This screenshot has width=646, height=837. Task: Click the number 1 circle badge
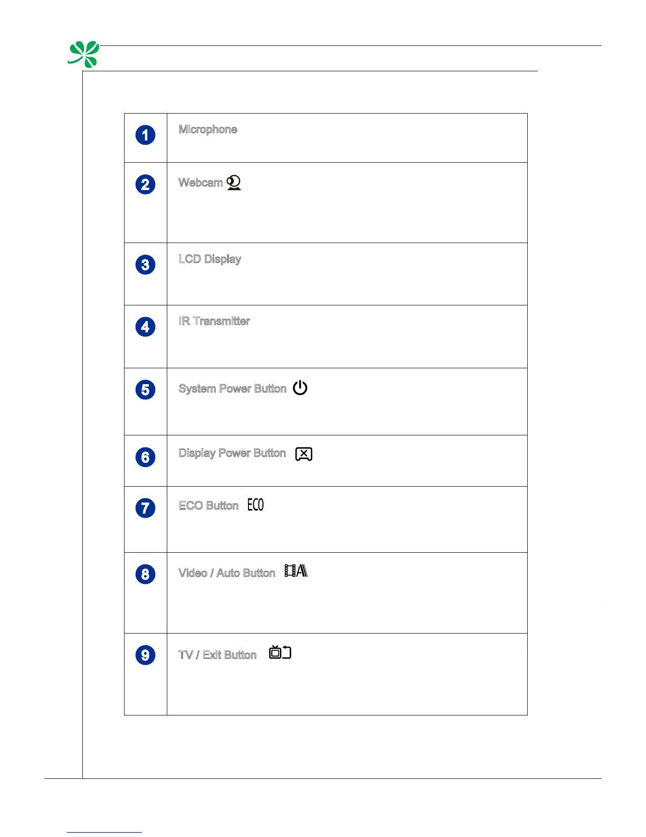(145, 135)
